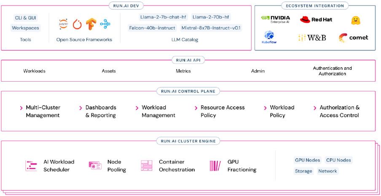
Task: Click the CLI & GUI tag
Action: pos(25,18)
